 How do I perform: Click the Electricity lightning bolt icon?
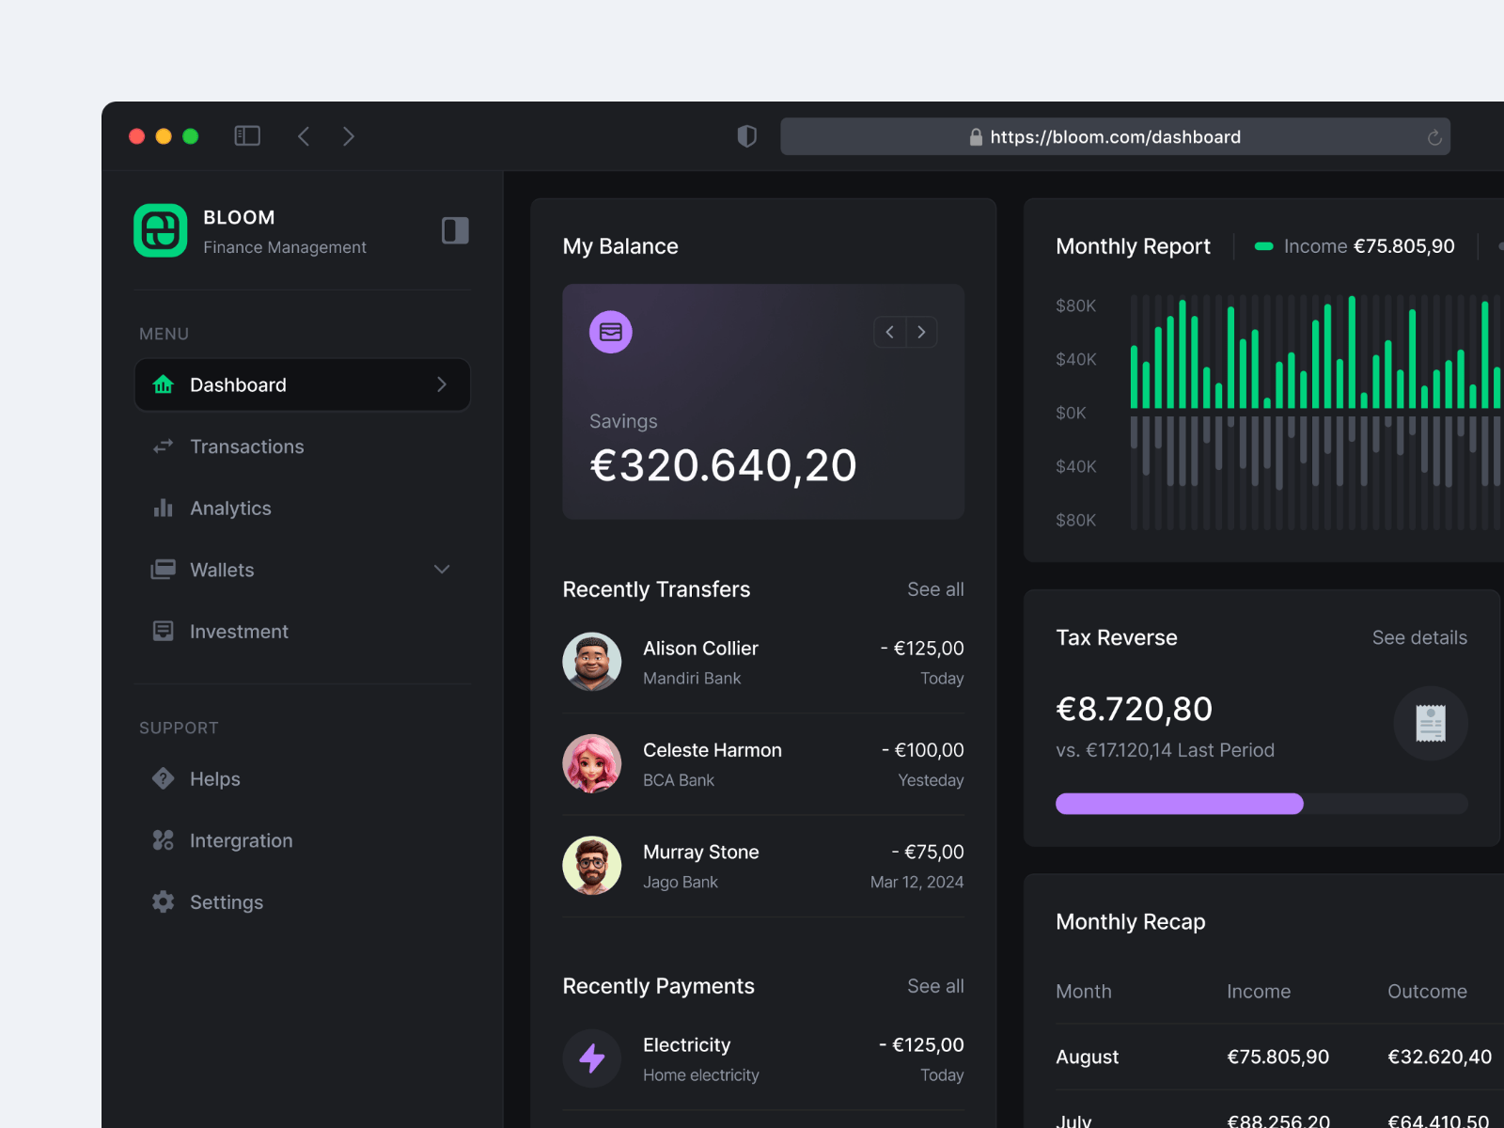pyautogui.click(x=591, y=1058)
